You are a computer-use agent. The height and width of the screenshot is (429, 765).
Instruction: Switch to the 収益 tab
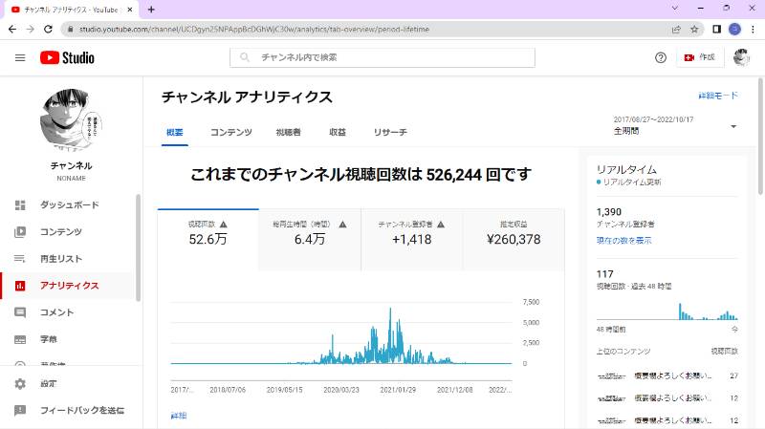338,132
